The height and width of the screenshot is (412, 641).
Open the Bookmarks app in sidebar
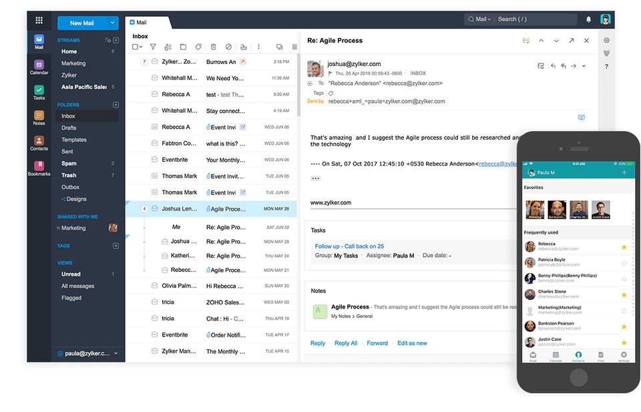39,169
